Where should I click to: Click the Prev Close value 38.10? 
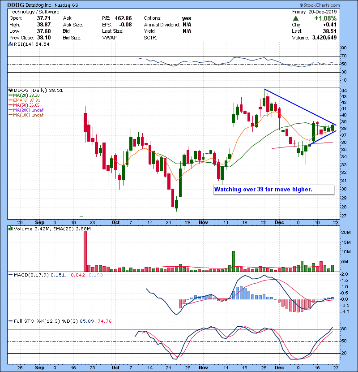[x=44, y=38]
